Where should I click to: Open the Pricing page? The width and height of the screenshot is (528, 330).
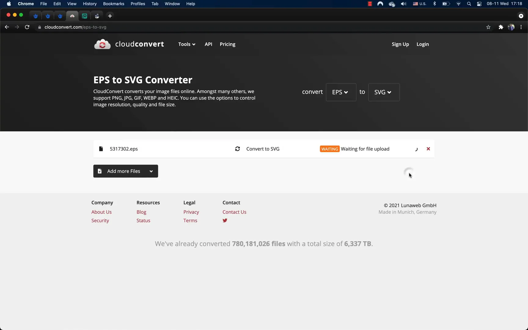tap(228, 44)
